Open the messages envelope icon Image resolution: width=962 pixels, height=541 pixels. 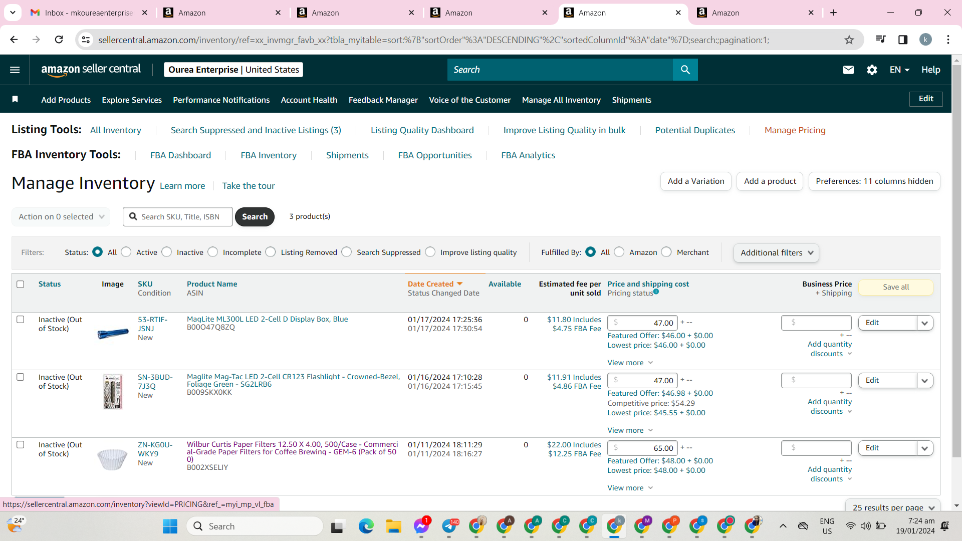point(848,70)
